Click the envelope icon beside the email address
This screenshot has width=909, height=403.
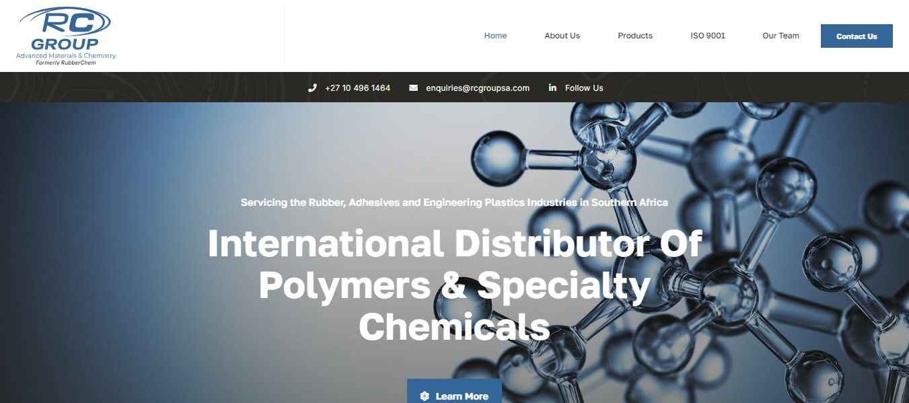[412, 87]
